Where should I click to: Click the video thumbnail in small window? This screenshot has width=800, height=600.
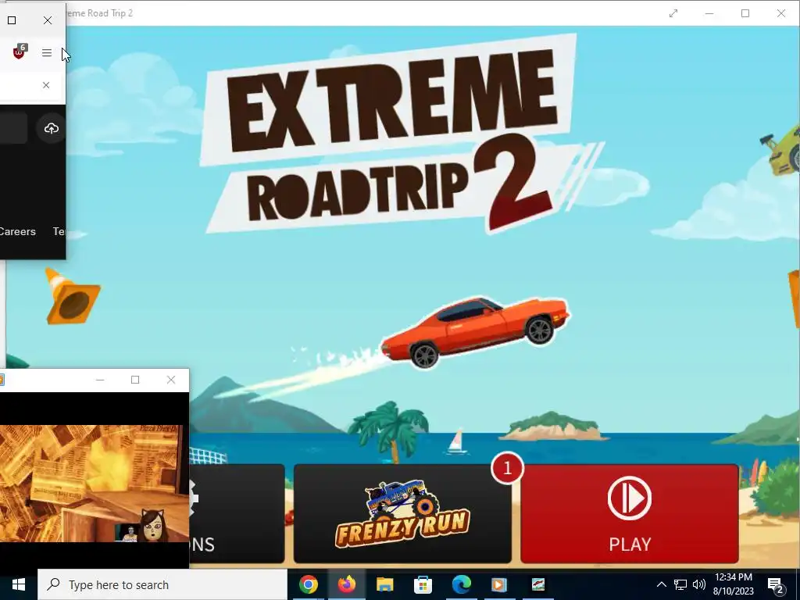(95, 483)
